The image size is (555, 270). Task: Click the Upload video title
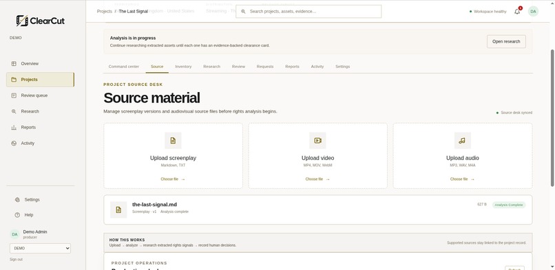tap(318, 158)
